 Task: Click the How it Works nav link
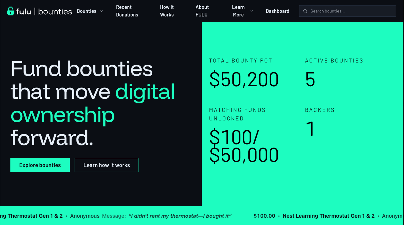[167, 11]
